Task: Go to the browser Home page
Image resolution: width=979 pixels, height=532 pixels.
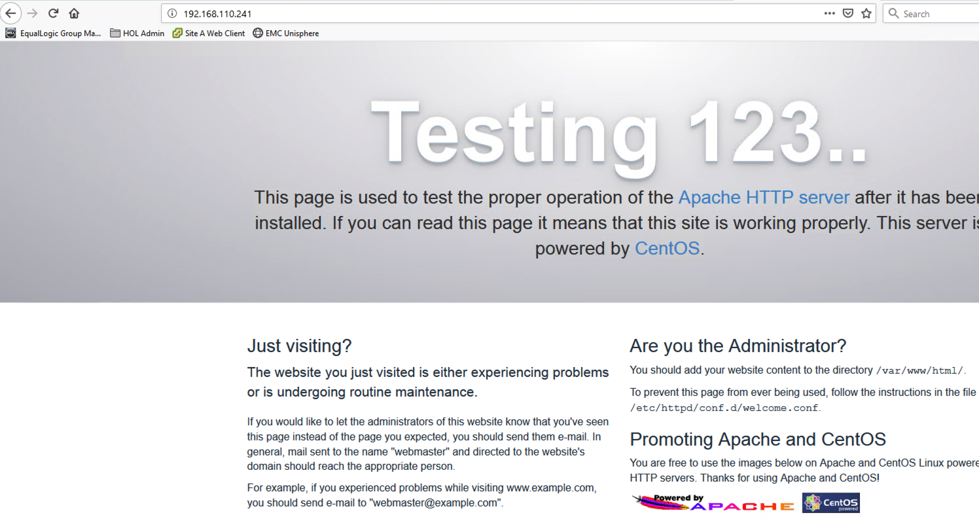Action: click(74, 13)
